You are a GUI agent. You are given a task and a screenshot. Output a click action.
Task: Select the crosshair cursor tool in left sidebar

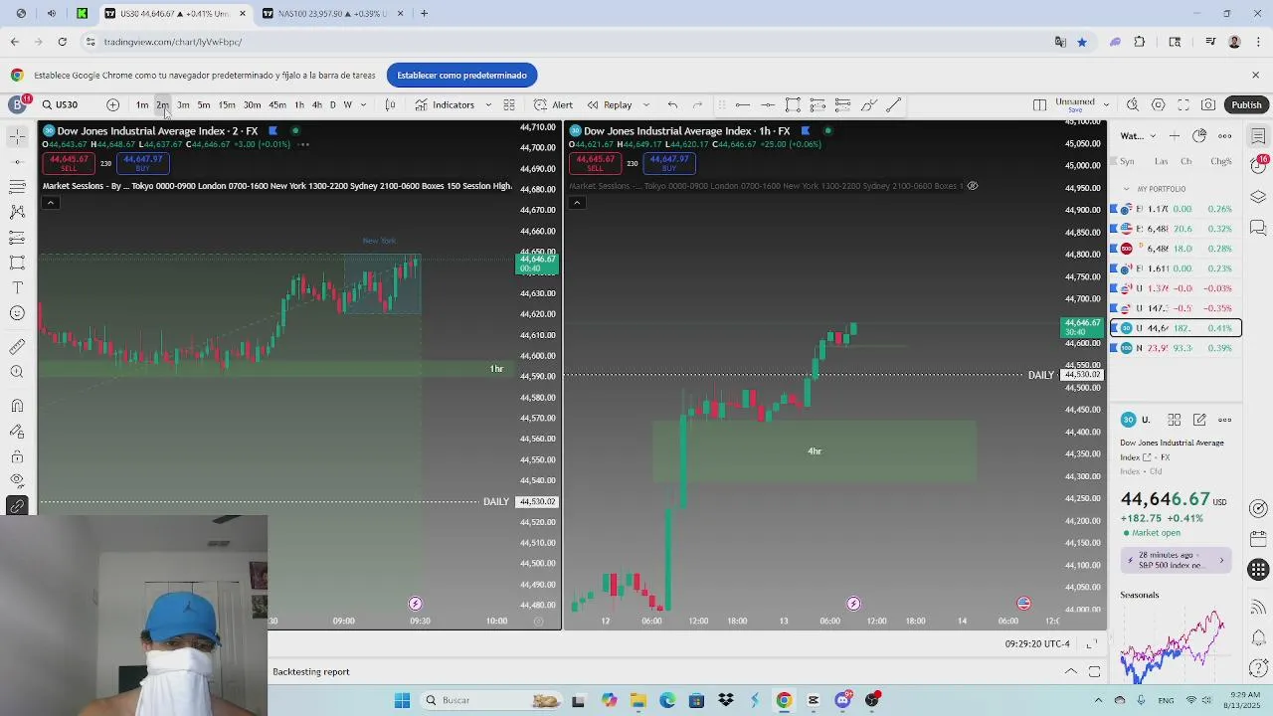tap(17, 136)
